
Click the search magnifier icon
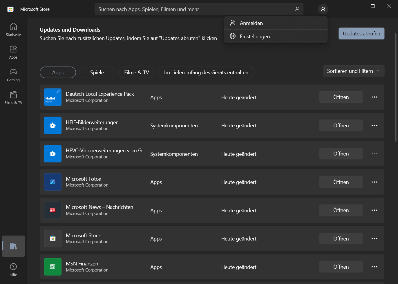(297, 9)
